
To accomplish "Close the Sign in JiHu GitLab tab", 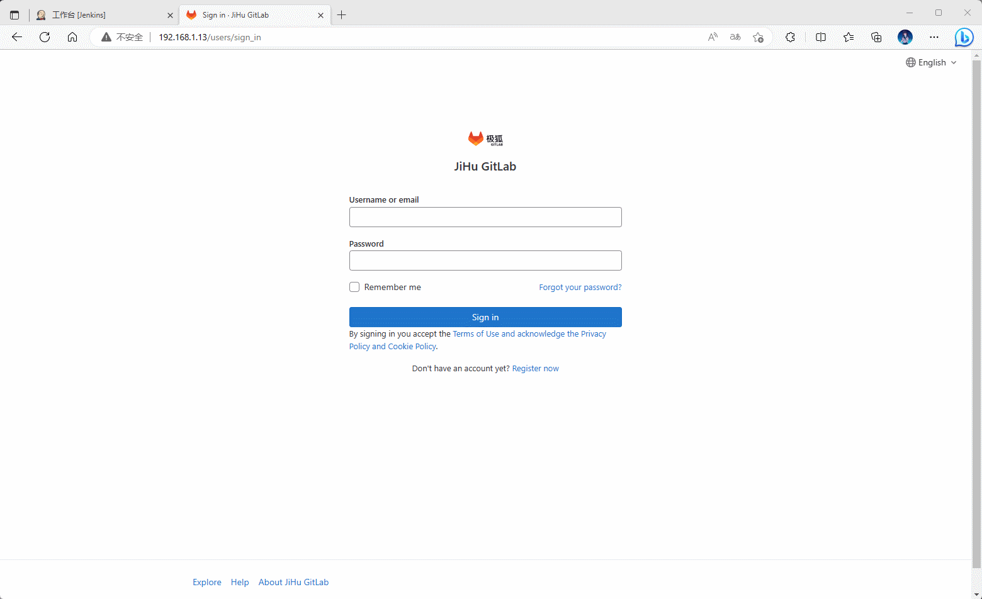I will (x=320, y=15).
